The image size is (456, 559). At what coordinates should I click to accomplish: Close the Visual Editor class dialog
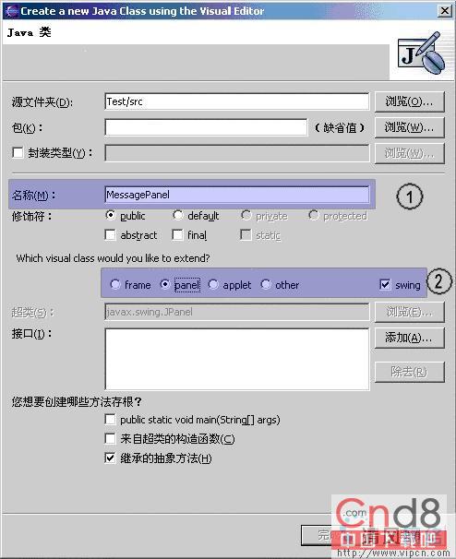click(x=444, y=11)
